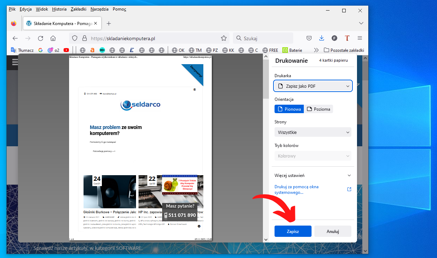Open the Widok menu
437x258 pixels.
pos(42,9)
